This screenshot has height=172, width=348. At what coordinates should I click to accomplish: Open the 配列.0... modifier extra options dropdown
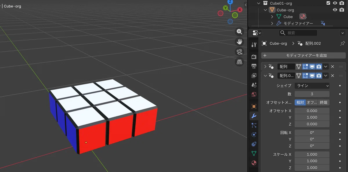pos(326,76)
